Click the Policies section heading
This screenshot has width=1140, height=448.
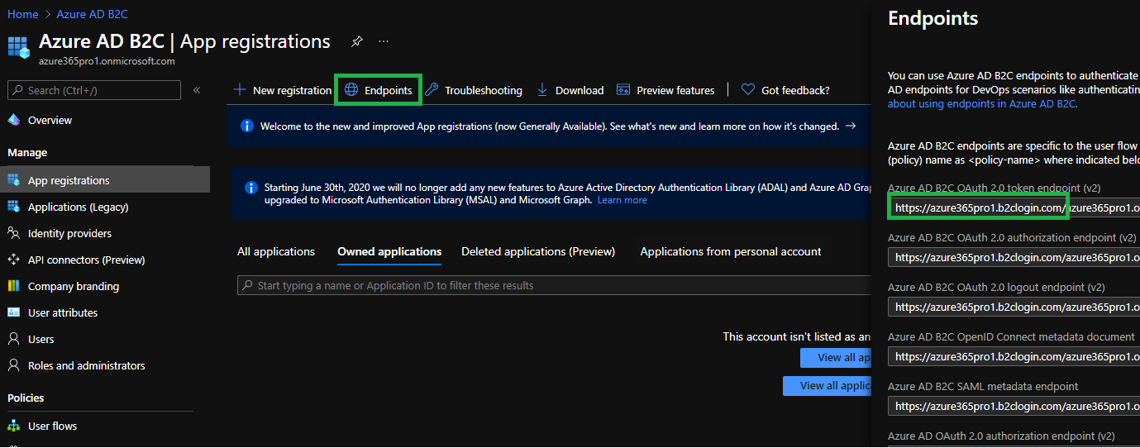tap(26, 398)
